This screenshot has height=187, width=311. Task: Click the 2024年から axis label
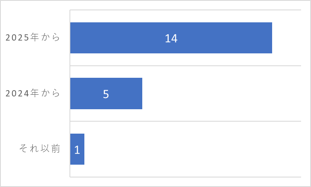[x=33, y=93]
